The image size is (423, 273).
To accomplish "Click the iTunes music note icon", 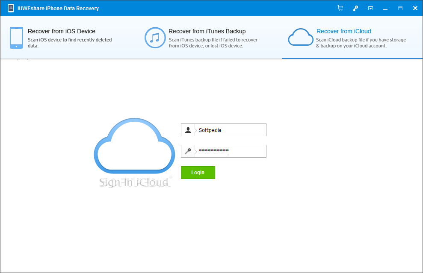I will click(x=155, y=38).
